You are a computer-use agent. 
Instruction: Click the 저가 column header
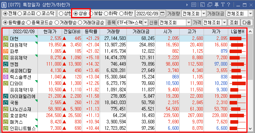[216, 31]
